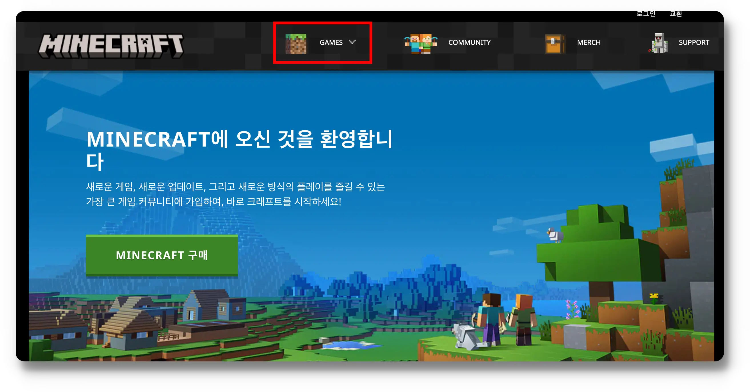This screenshot has height=392, width=750.
Task: Click the Minecraft logo
Action: [111, 46]
